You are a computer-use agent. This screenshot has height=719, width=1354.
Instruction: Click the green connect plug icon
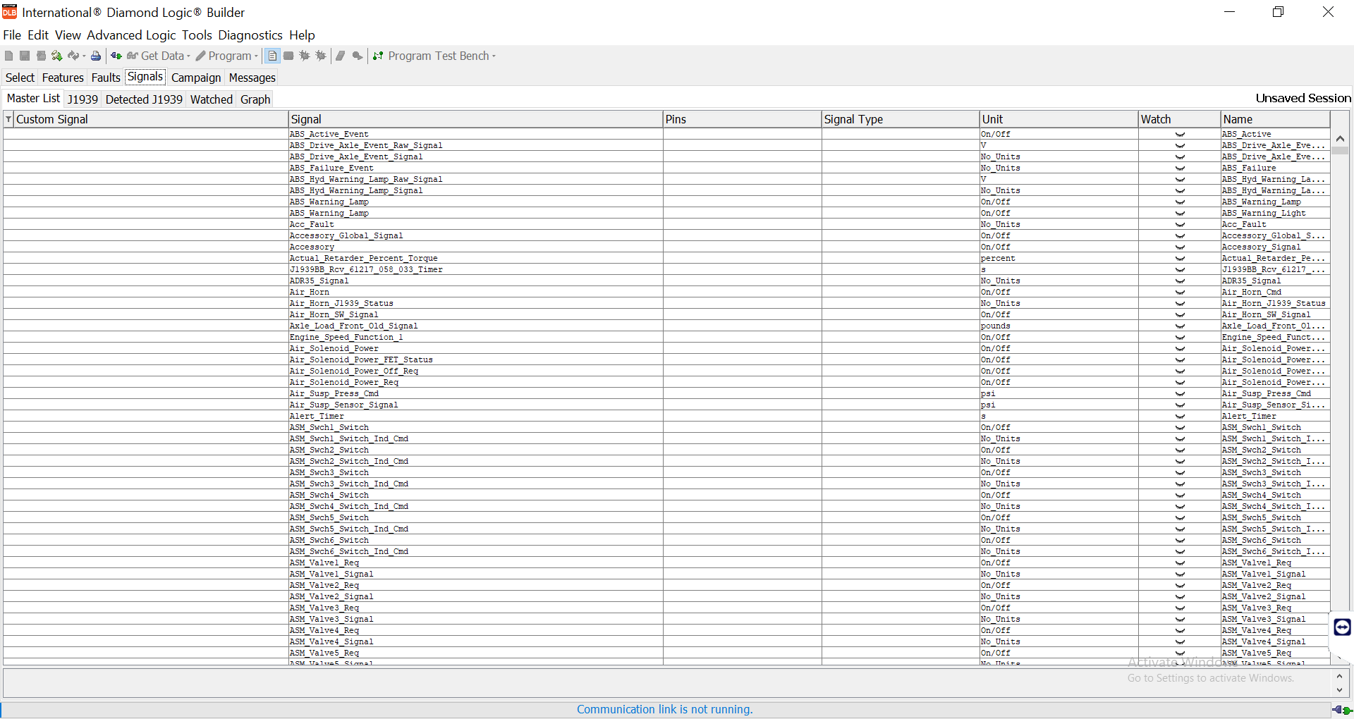click(x=116, y=56)
